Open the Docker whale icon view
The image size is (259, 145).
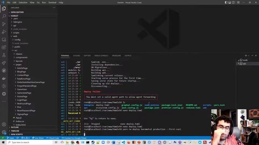(x=4, y=79)
